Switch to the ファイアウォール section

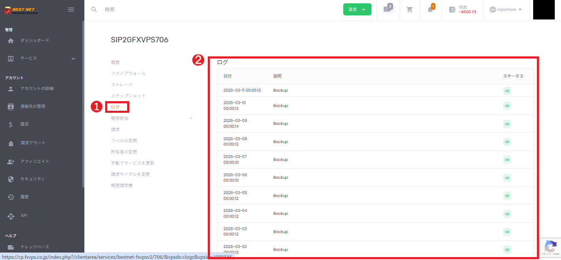click(x=128, y=73)
